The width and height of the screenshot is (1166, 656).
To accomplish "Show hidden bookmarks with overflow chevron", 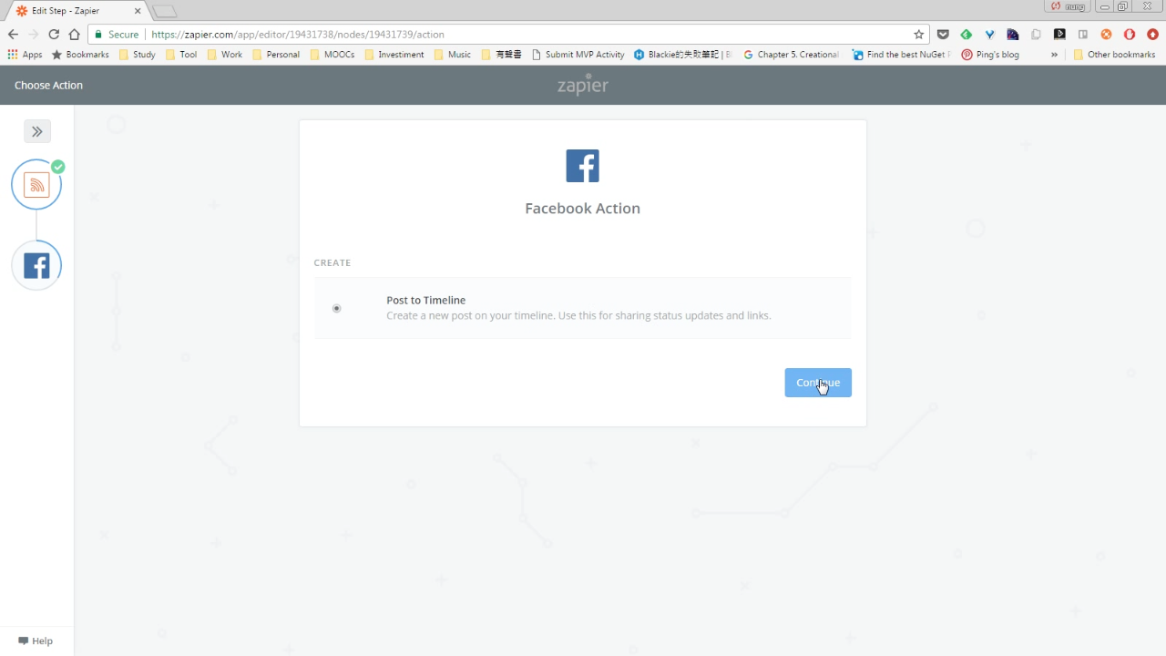I will click(x=1054, y=55).
